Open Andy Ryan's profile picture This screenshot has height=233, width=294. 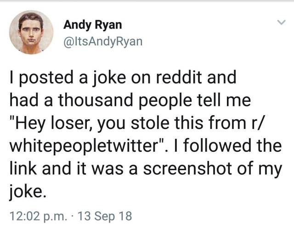click(x=32, y=32)
